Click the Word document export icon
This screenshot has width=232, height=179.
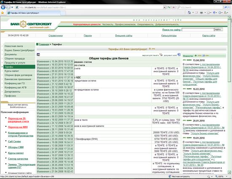179,55
